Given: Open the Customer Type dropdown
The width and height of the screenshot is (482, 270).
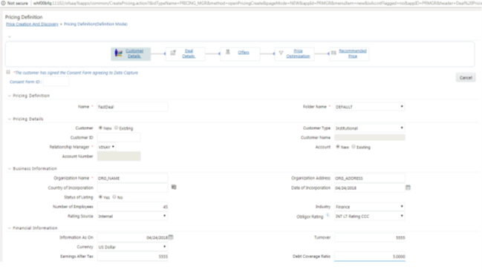Looking at the screenshot, I should click(370, 128).
